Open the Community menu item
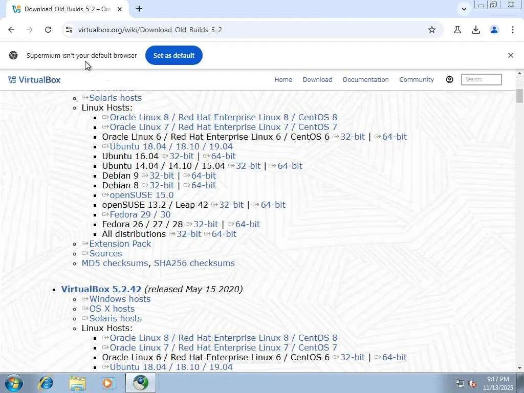The height and width of the screenshot is (393, 524). pos(417,79)
